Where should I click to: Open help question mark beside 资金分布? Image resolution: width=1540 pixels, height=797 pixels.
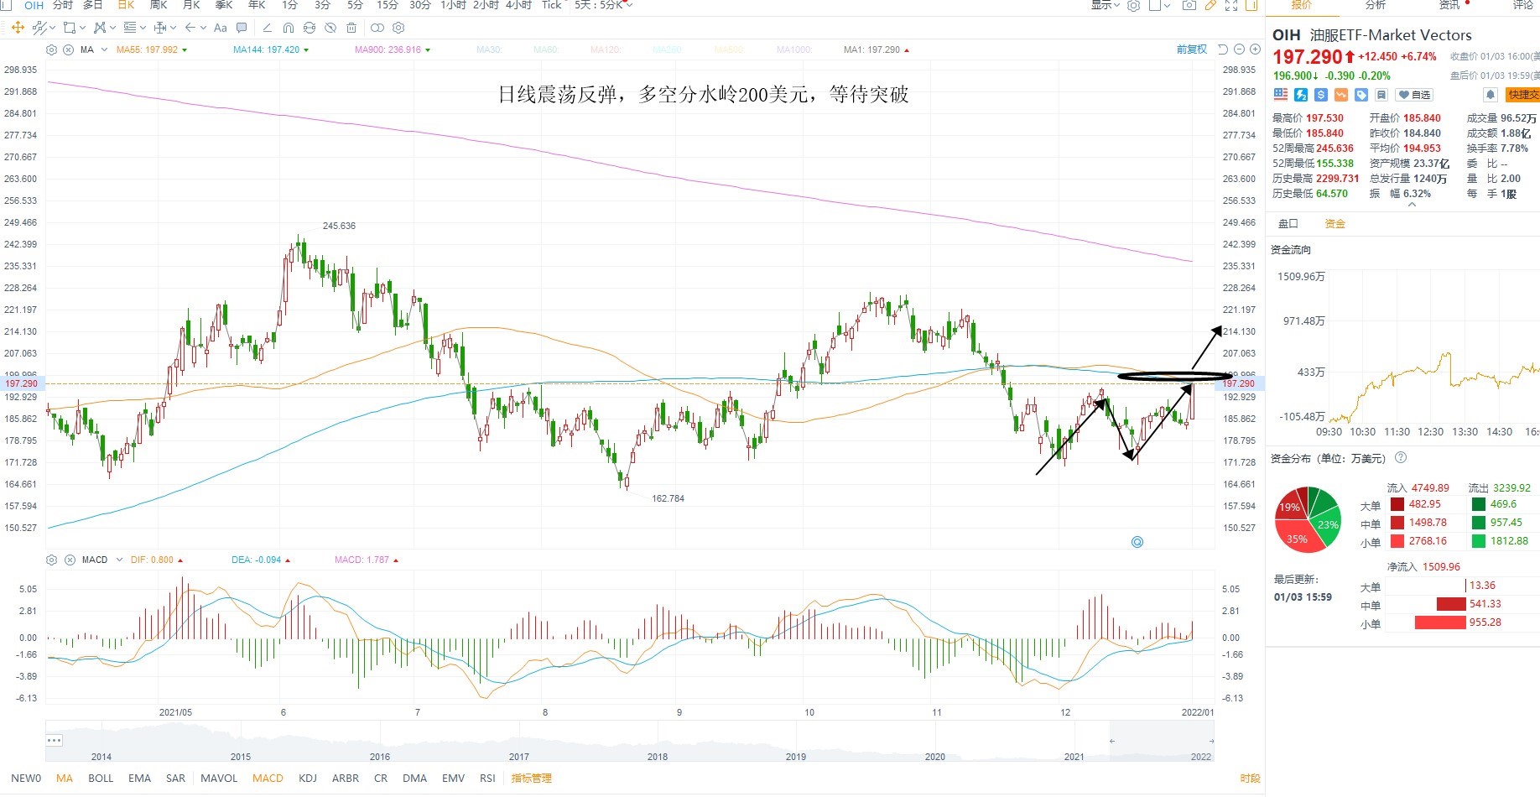pos(1400,458)
